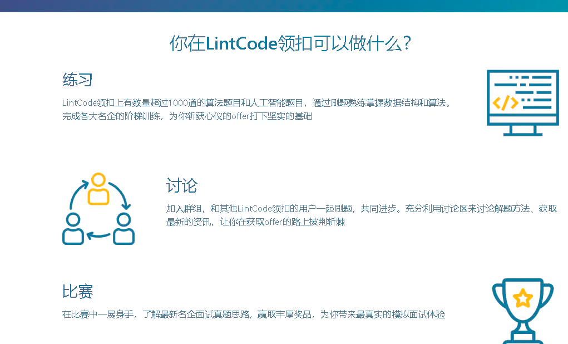568x344 pixels.
Task: Click the line starting 最新的资讯，让你在获取offer
Action: point(255,222)
